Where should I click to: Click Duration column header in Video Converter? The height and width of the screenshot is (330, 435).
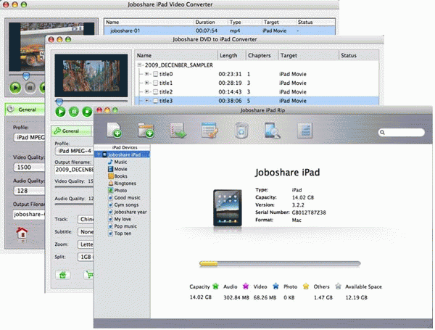(210, 22)
